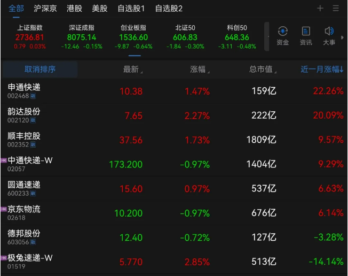The height and width of the screenshot is (276, 348).
Task: Click HK badge beside 中通快递-W
Action: (x=4, y=160)
